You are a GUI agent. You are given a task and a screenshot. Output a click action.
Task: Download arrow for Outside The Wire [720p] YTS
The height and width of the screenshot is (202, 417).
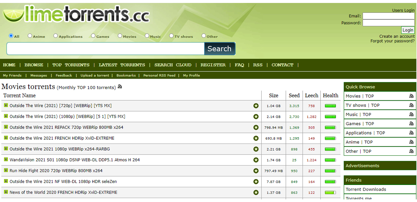[x=6, y=105]
